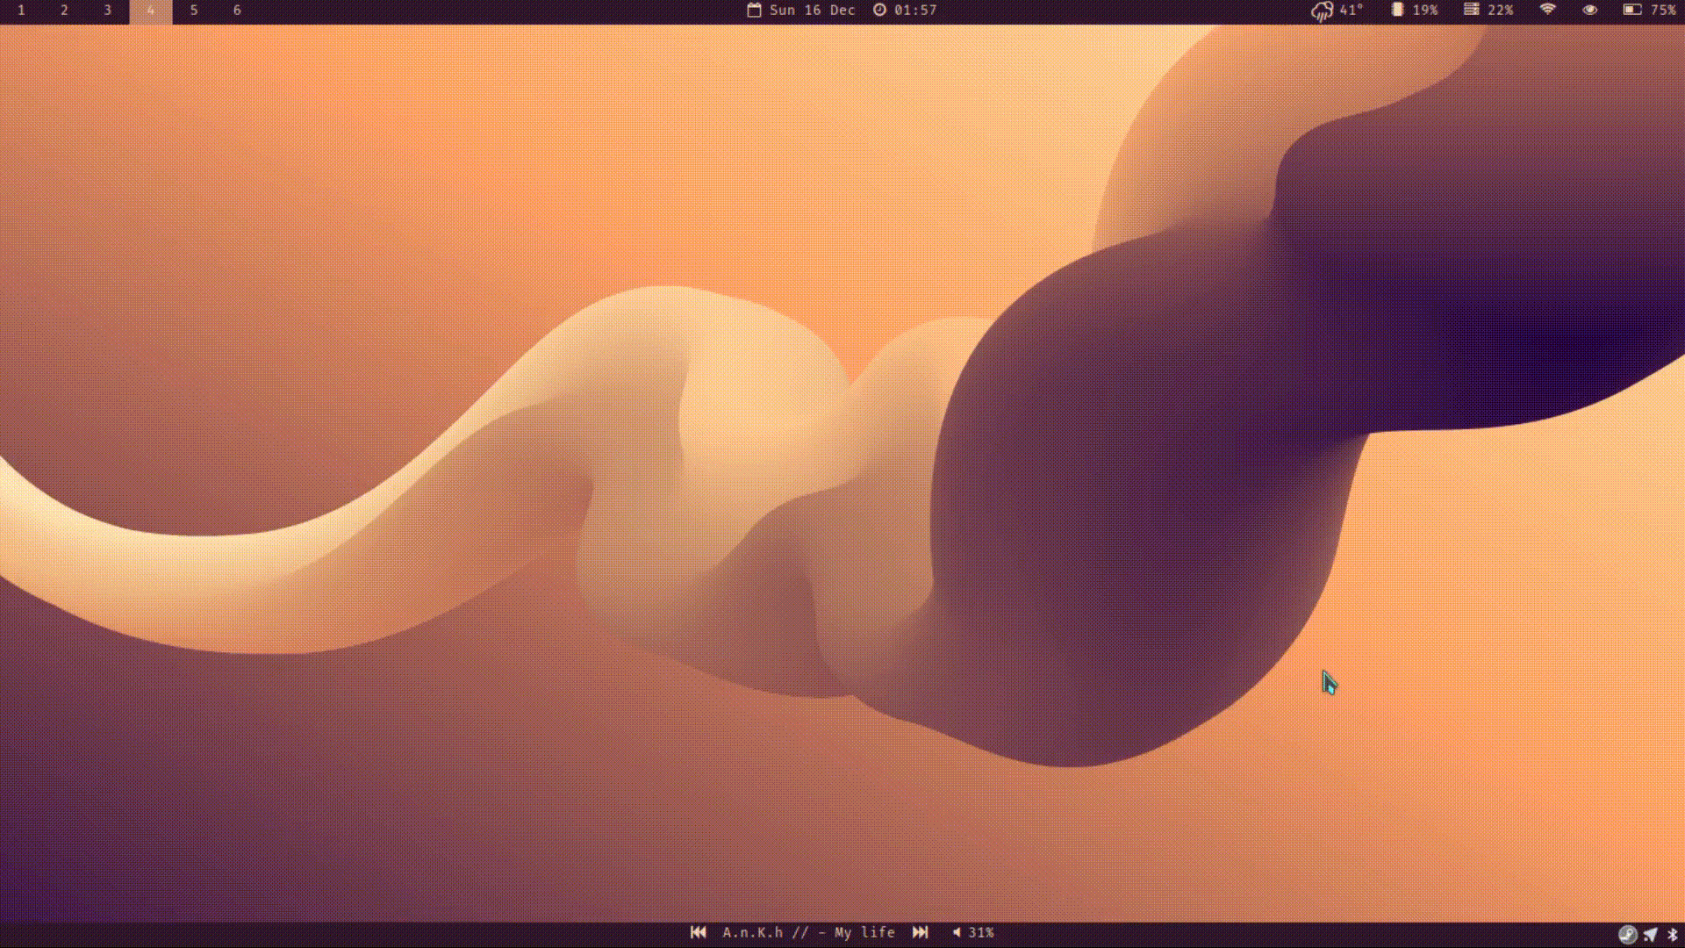Switch to workspace 2

coord(64,11)
